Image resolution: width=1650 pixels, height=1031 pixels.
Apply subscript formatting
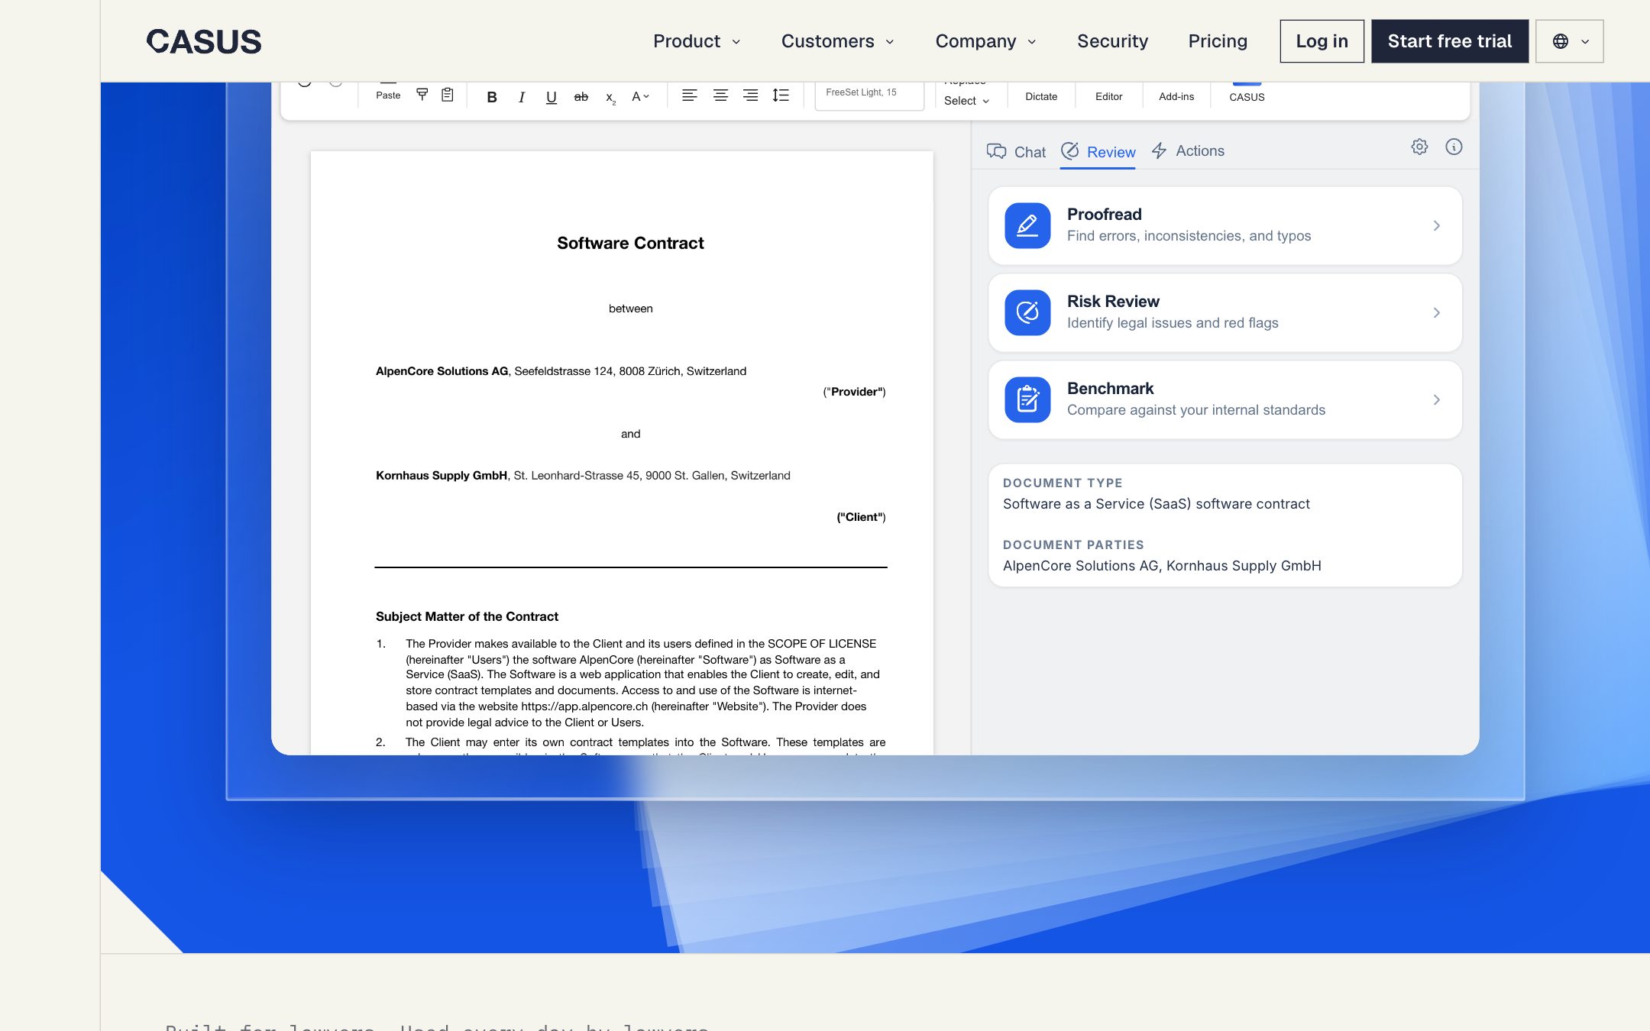pyautogui.click(x=610, y=98)
